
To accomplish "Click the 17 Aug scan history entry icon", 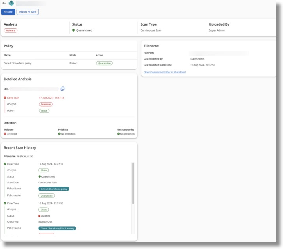I will [x=5, y=164].
